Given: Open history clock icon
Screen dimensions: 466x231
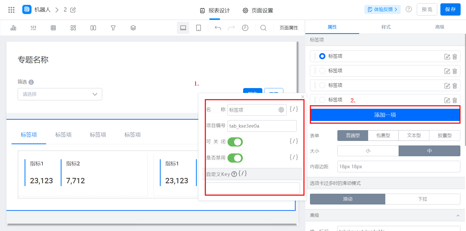Looking at the screenshot, I should pyautogui.click(x=245, y=28).
